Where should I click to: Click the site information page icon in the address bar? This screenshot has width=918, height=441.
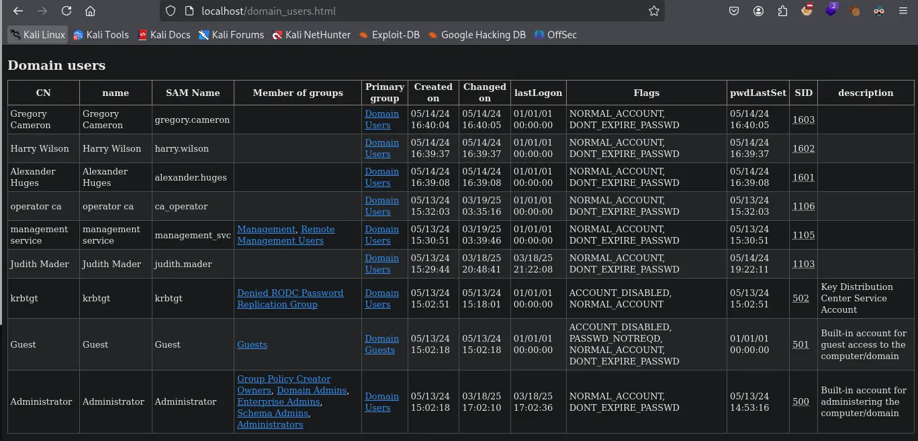pyautogui.click(x=189, y=11)
